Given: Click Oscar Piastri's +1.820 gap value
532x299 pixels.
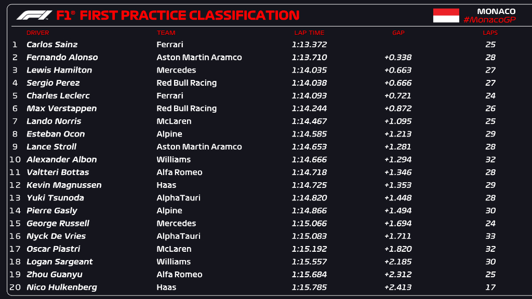Looking at the screenshot, I should tap(397, 249).
